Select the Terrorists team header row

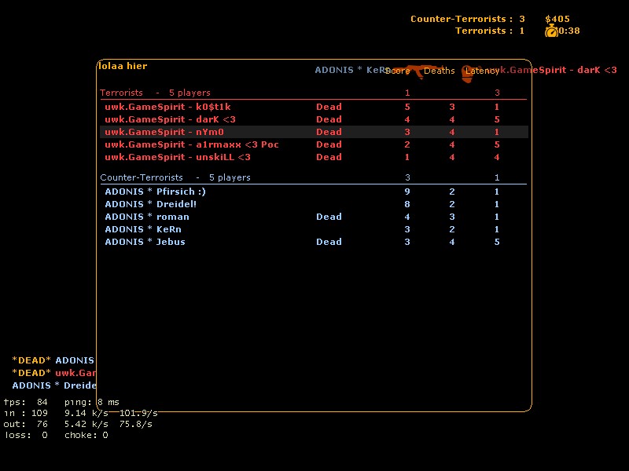(155, 93)
